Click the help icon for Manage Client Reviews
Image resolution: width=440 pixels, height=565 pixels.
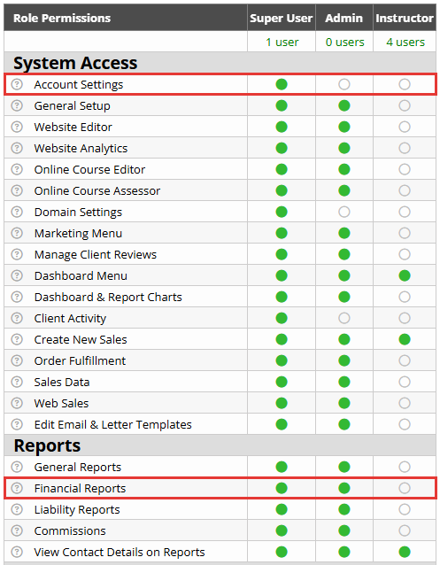tap(17, 254)
